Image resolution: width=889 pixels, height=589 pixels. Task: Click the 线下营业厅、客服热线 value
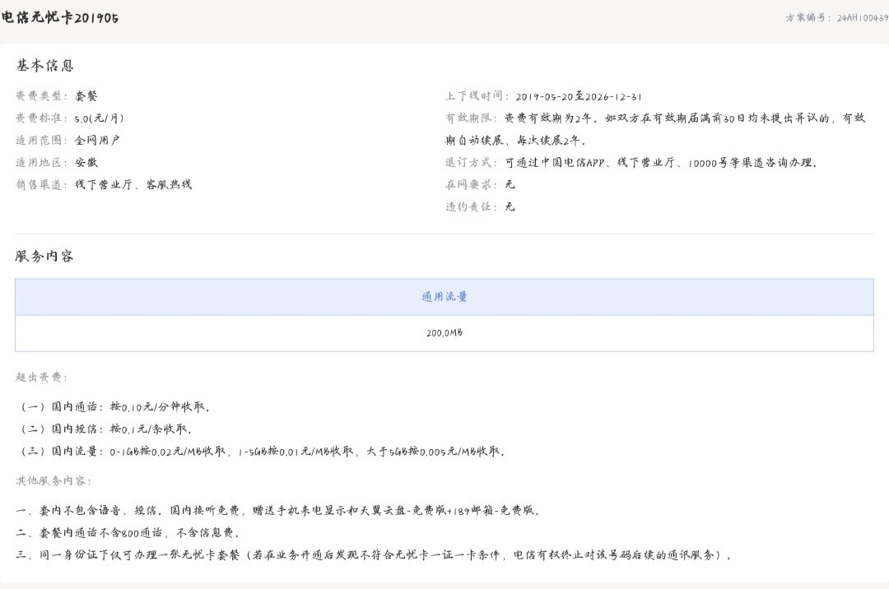click(x=133, y=184)
